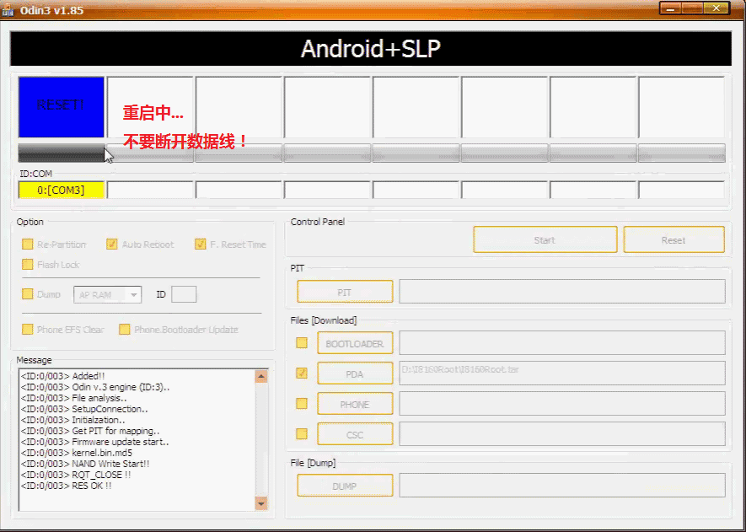Click the PDA browse button

[x=355, y=373]
